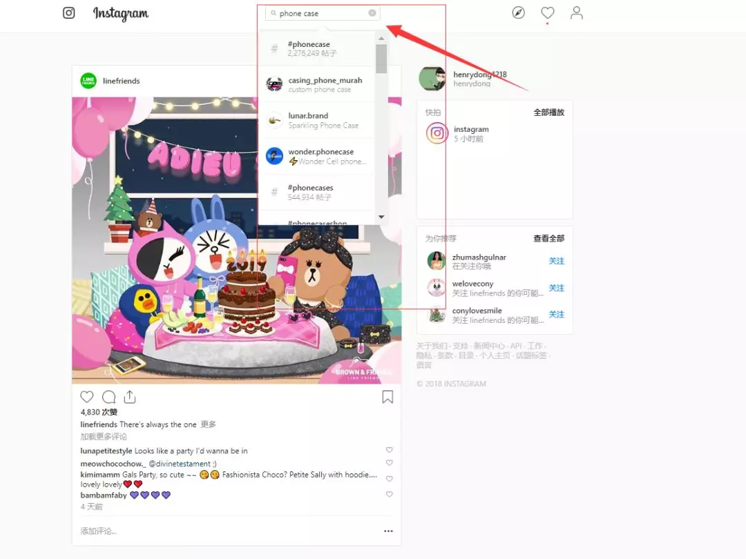Open post options via the ellipsis

tap(388, 530)
